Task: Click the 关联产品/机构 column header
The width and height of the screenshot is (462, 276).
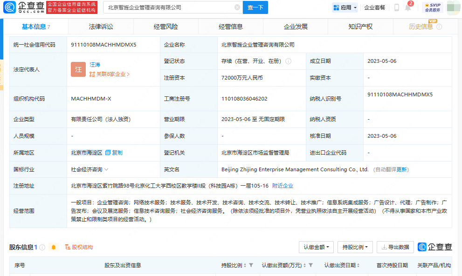Action: tap(434, 265)
